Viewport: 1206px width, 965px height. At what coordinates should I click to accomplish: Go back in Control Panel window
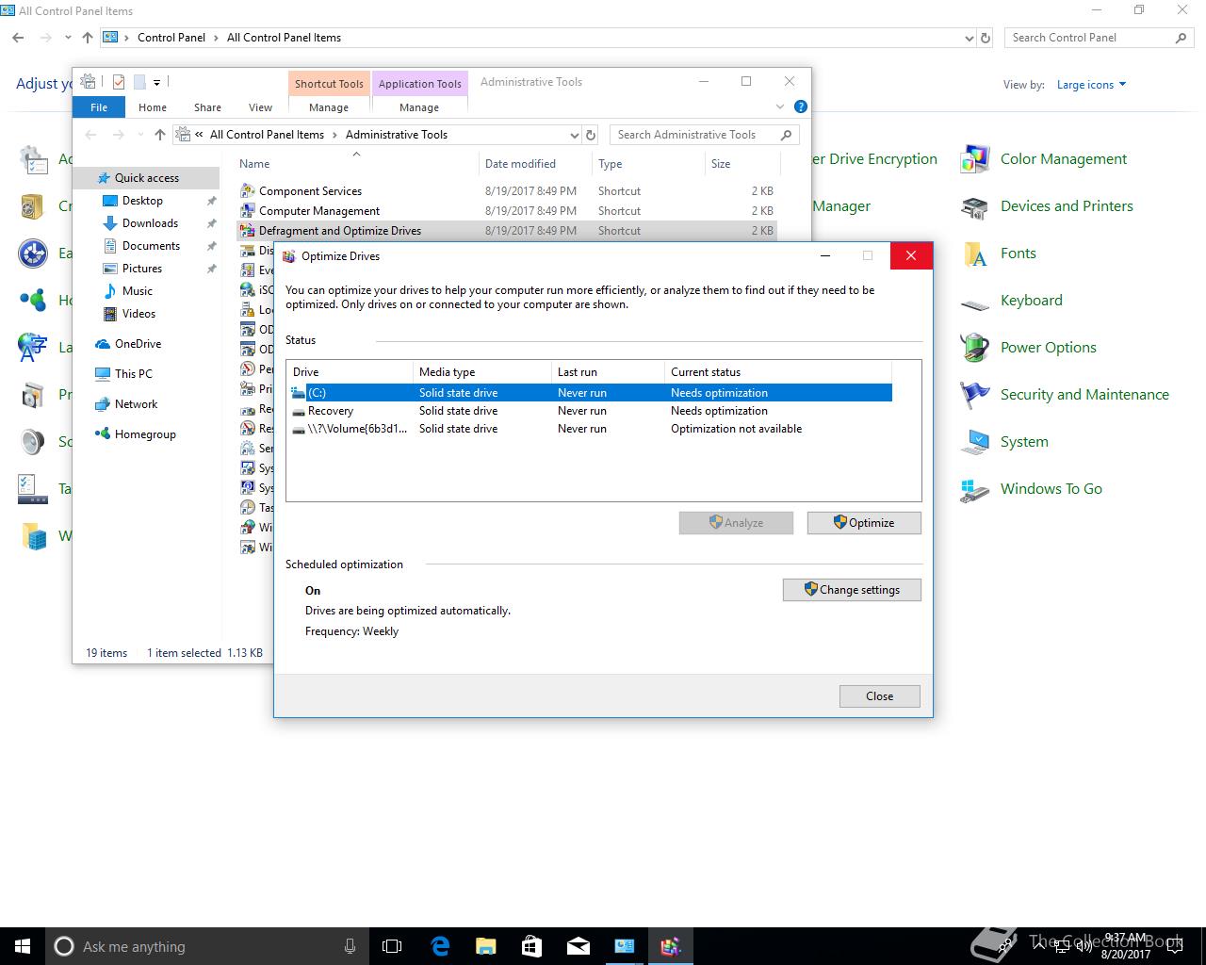[x=19, y=38]
